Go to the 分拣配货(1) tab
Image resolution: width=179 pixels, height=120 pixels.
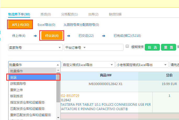point(69,14)
